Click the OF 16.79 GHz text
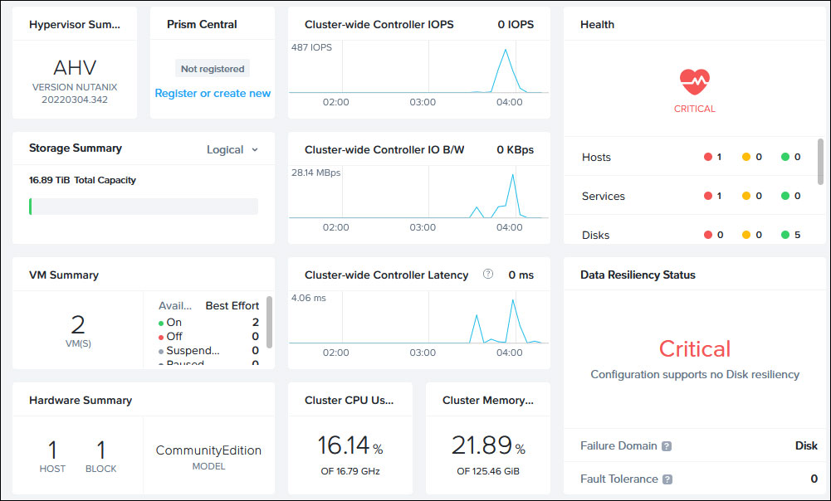The image size is (831, 501). (350, 471)
